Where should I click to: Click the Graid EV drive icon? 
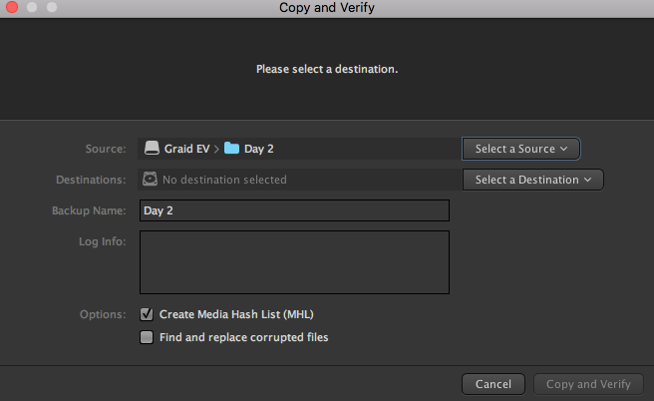coord(153,149)
